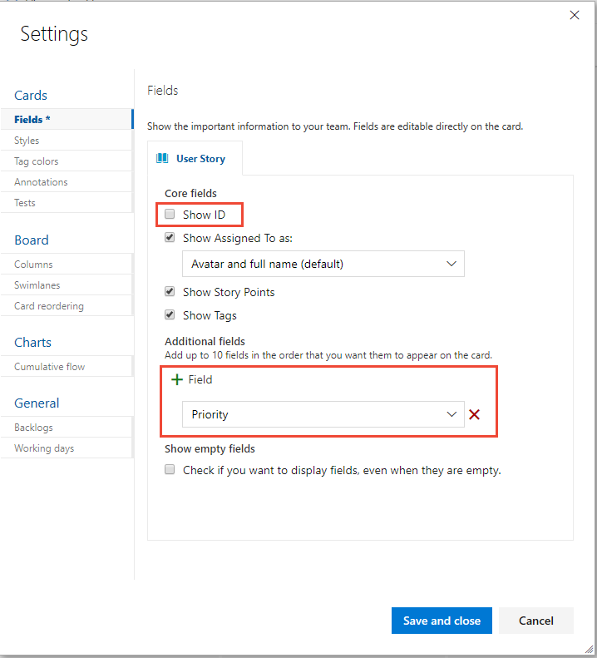This screenshot has width=597, height=658.
Task: Expand the Priority field dropdown
Action: coord(323,414)
